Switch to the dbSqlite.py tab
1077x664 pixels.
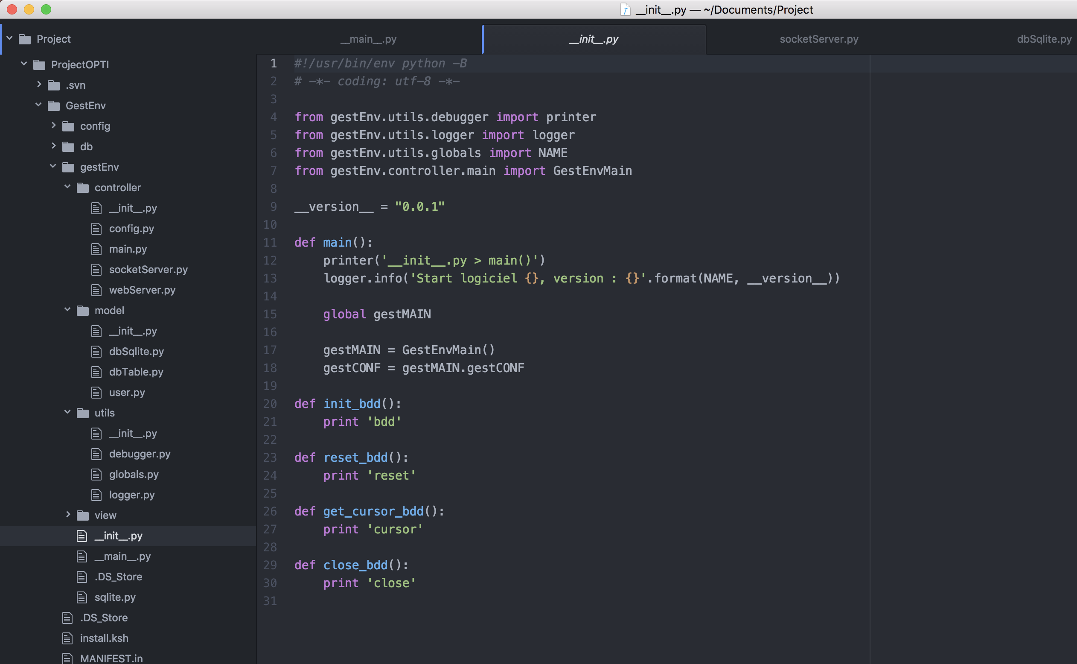point(1044,39)
